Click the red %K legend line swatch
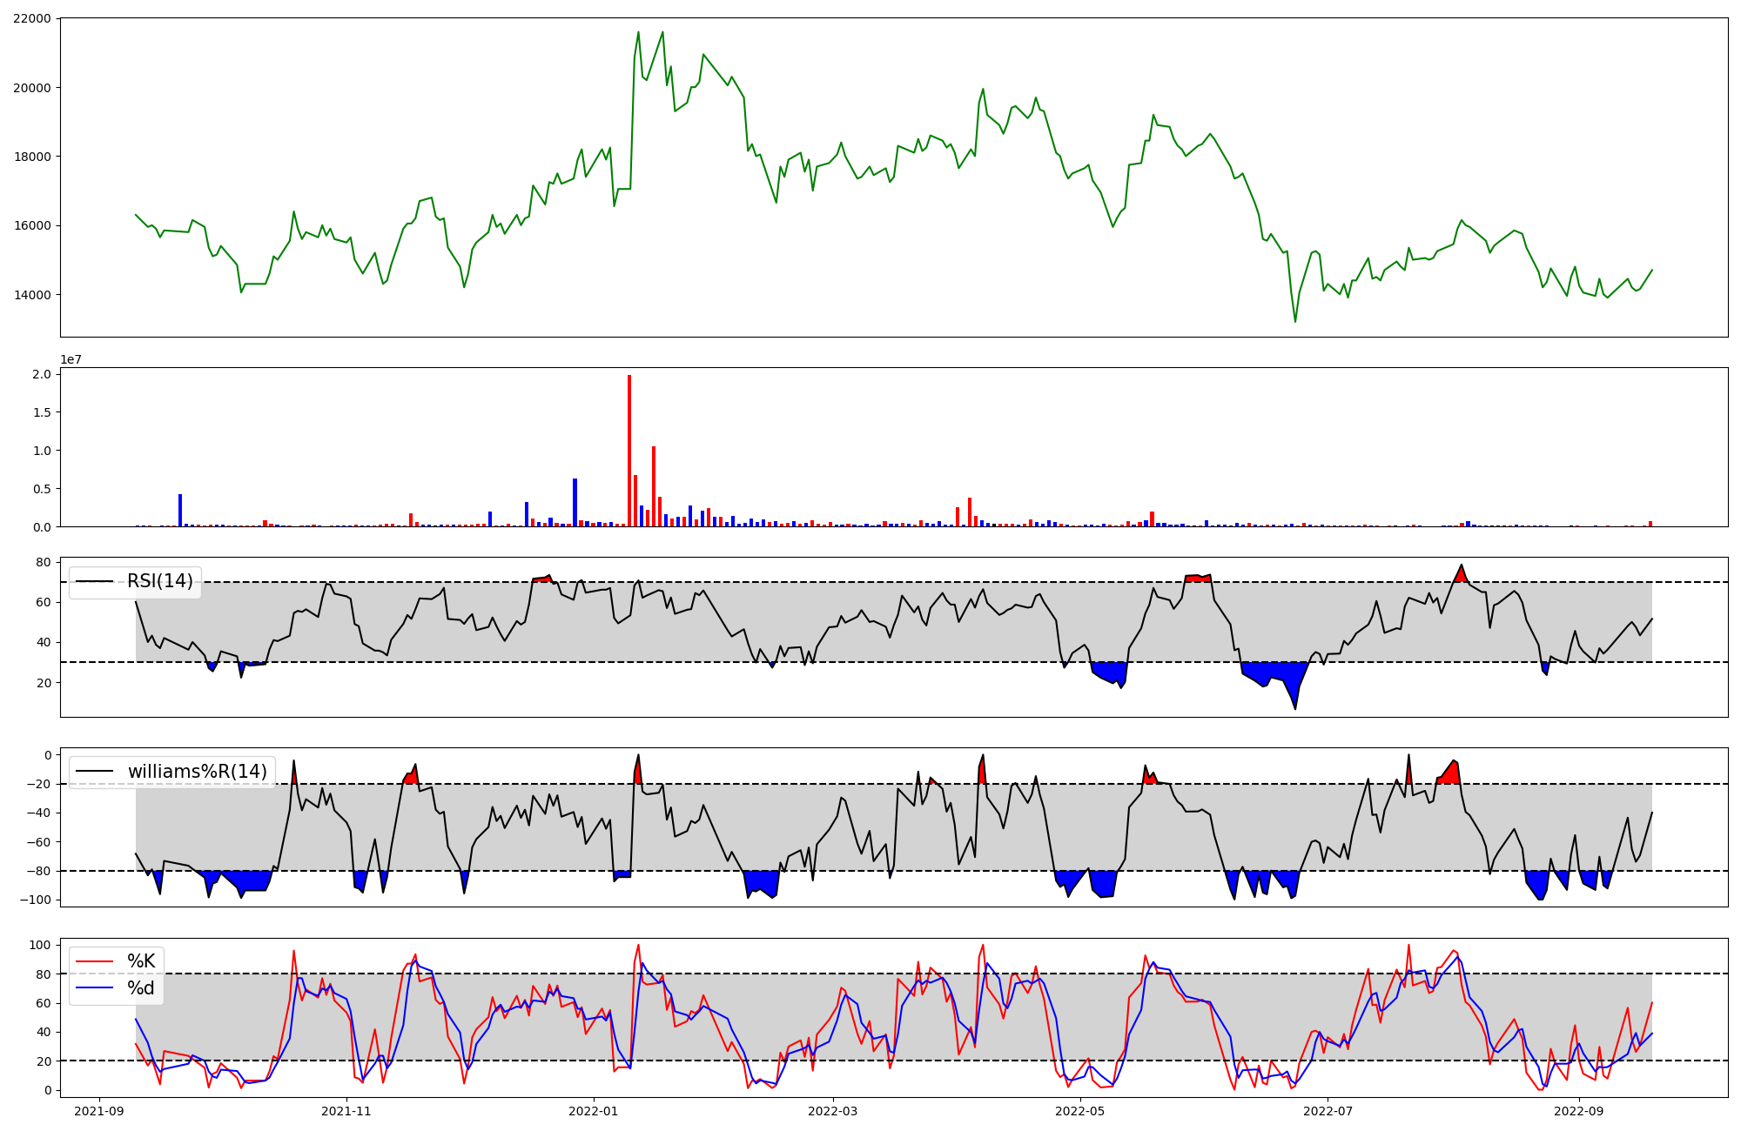1741x1131 pixels. point(95,961)
